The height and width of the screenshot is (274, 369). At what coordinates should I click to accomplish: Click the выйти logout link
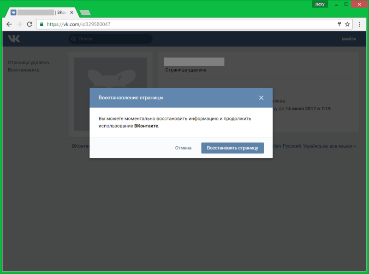(349, 39)
